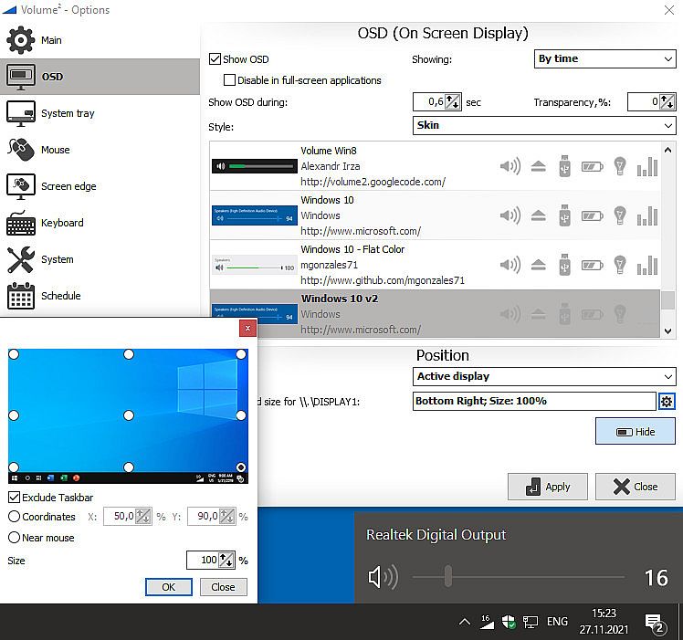Open the Keyboard settings section
This screenshot has width=683, height=640.
(x=62, y=223)
